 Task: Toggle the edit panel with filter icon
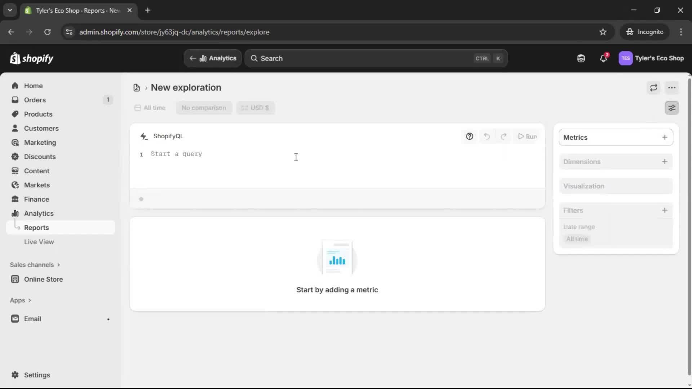point(672,108)
